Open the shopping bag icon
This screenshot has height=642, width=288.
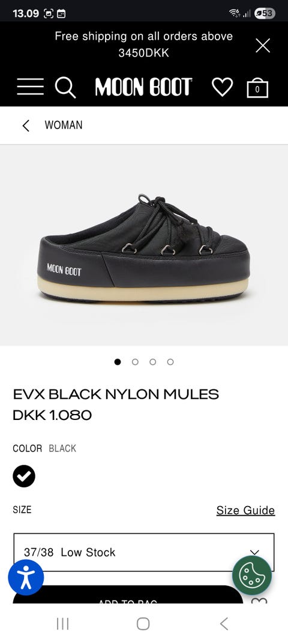click(x=257, y=87)
